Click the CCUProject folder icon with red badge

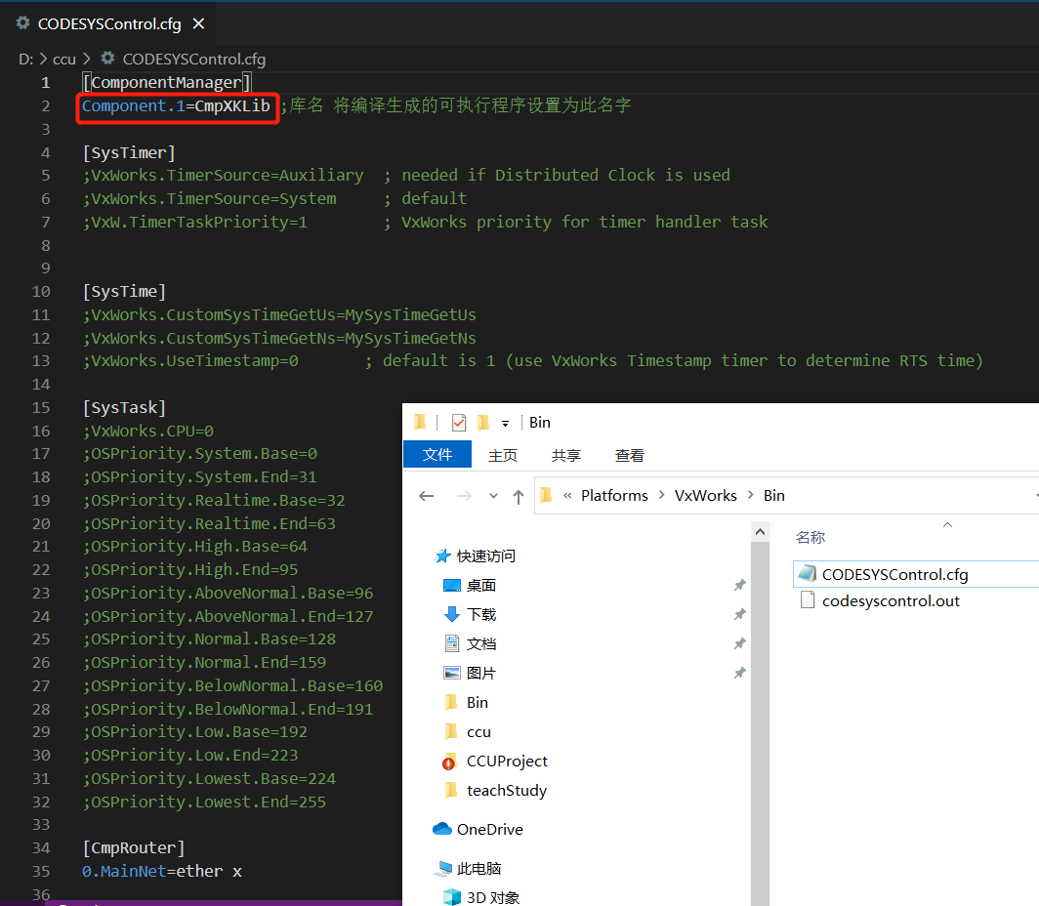click(x=449, y=762)
